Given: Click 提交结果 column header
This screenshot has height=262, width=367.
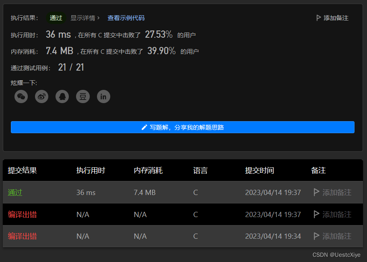Looking at the screenshot, I should [22, 170].
